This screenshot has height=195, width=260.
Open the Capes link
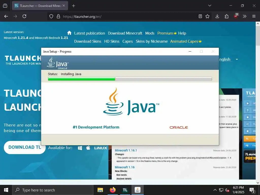[127, 41]
